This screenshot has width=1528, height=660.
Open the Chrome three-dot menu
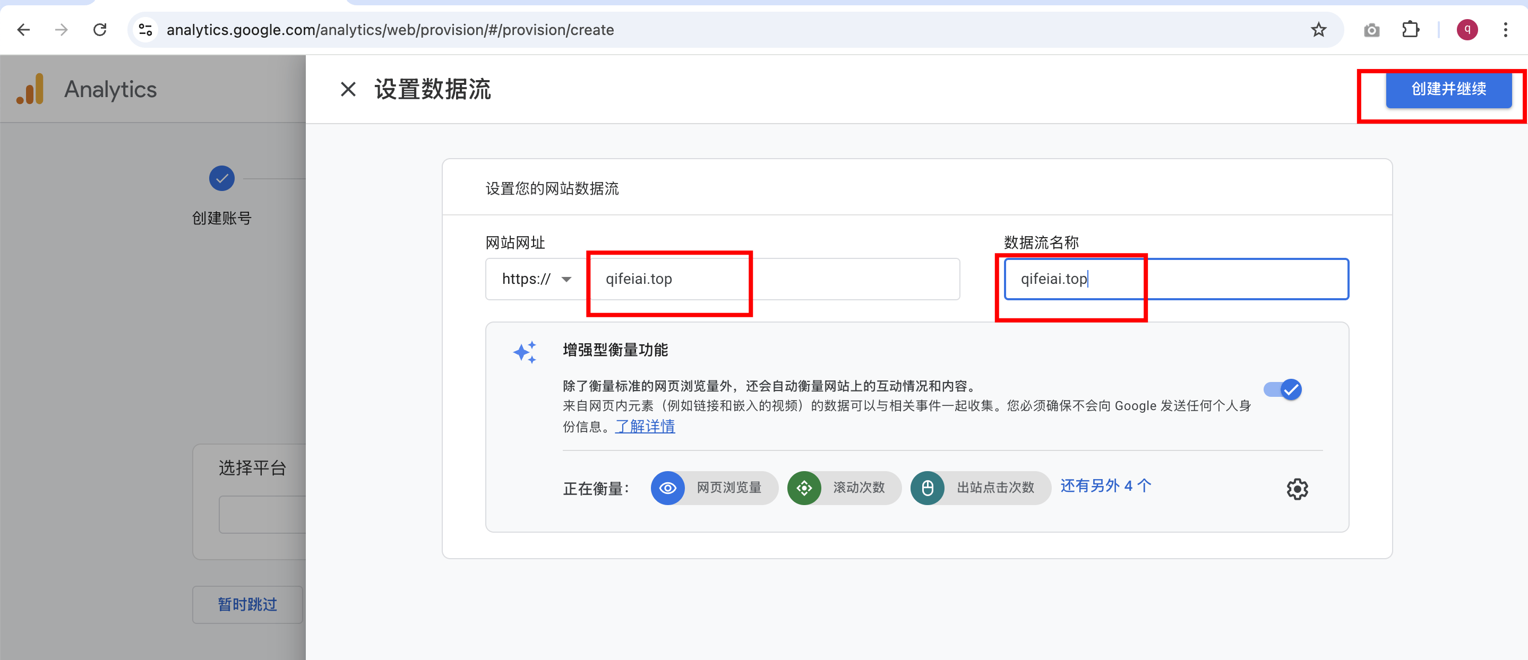pos(1505,30)
